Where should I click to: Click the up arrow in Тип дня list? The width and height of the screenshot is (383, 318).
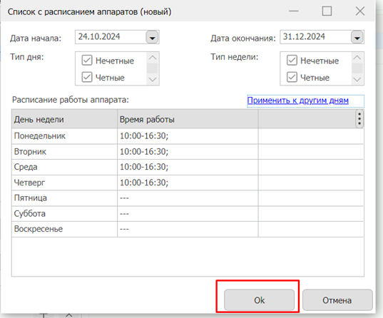pyautogui.click(x=153, y=58)
